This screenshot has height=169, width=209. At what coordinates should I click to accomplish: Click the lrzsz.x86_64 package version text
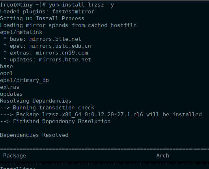93,114
